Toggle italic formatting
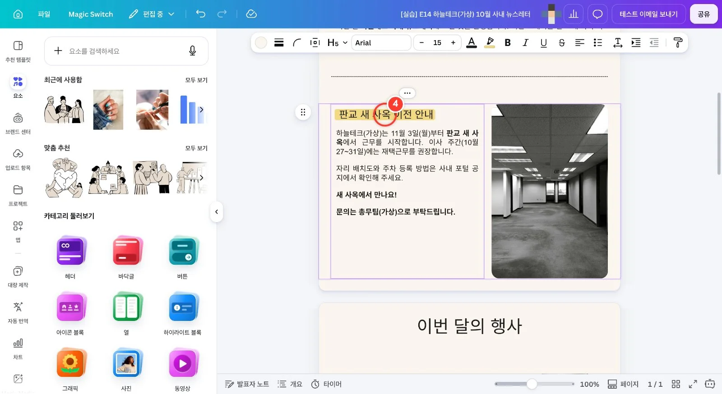 (x=526, y=42)
